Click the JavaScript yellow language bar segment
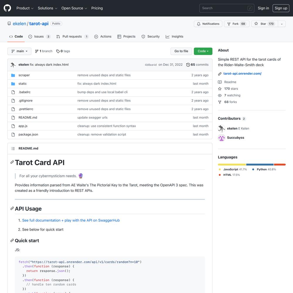 tap(232, 165)
